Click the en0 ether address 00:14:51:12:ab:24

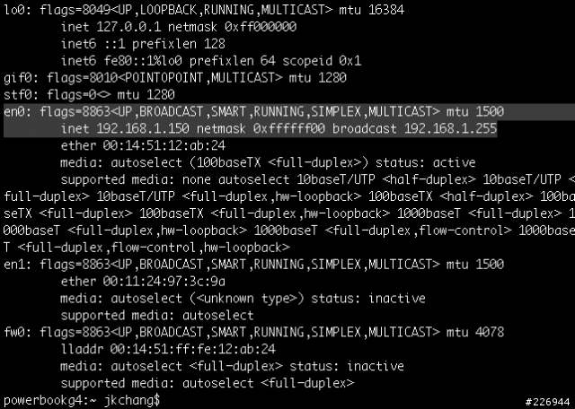point(162,147)
